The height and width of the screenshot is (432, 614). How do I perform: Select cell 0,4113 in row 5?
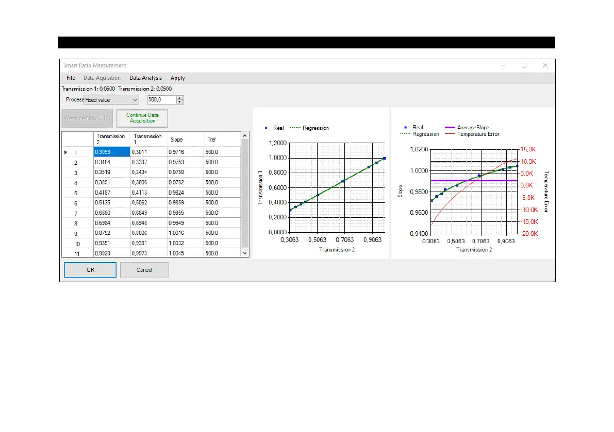(148, 193)
